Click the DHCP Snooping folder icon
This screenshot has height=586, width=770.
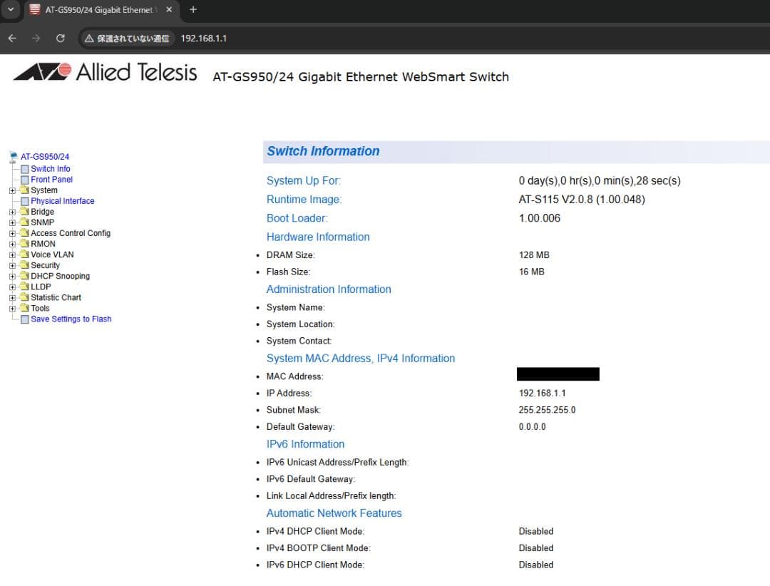click(x=24, y=276)
